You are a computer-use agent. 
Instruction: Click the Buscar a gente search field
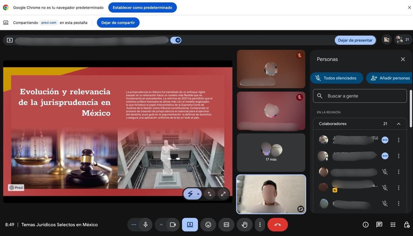pyautogui.click(x=360, y=96)
